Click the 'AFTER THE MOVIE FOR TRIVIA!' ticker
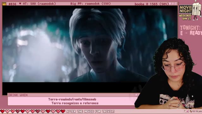Viewport: 202px width, 114px height. pos(91,111)
